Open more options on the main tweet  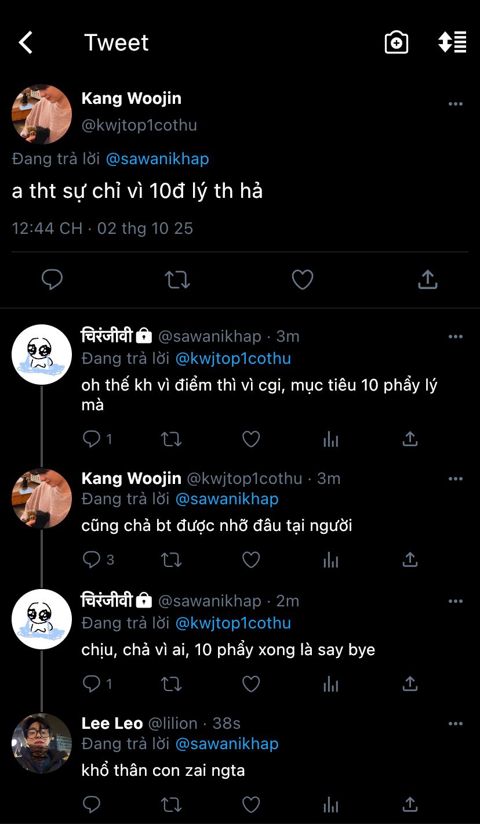point(456,104)
